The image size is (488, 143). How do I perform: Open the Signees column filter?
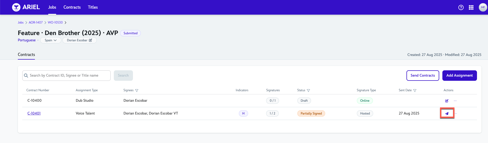137,90
